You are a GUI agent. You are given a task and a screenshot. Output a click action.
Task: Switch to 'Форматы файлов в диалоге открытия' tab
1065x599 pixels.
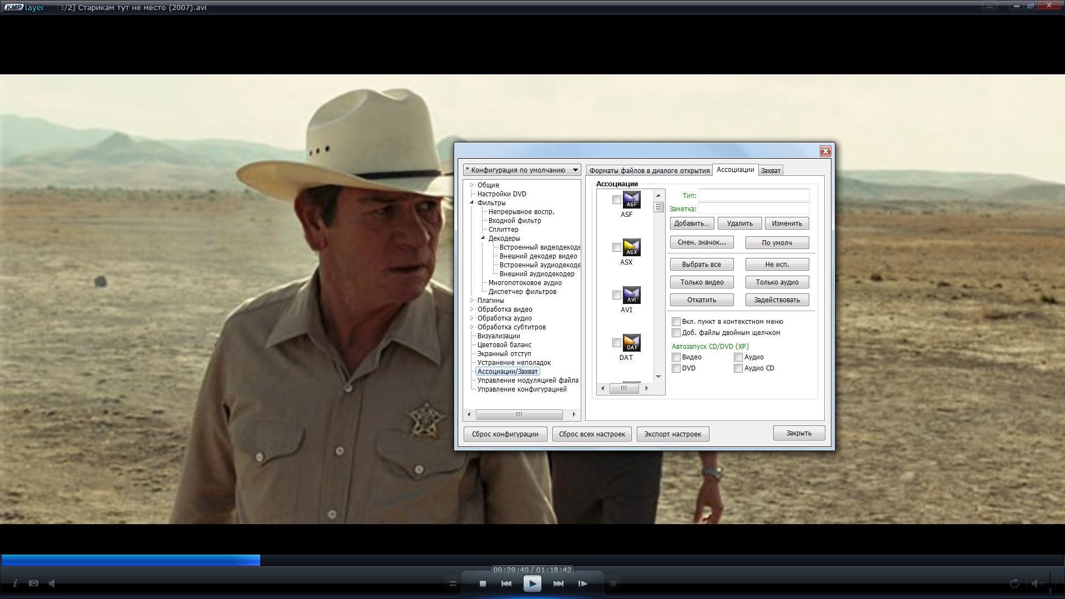tap(650, 170)
